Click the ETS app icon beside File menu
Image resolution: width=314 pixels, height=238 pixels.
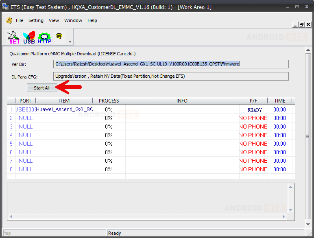coord(9,20)
